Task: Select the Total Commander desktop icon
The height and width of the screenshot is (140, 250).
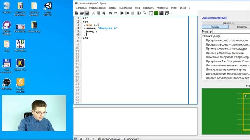Action: click(x=7, y=66)
